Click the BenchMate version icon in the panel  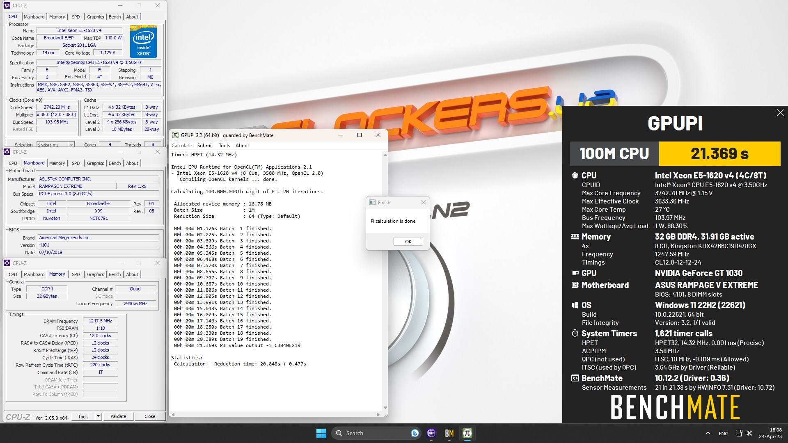tap(575, 378)
